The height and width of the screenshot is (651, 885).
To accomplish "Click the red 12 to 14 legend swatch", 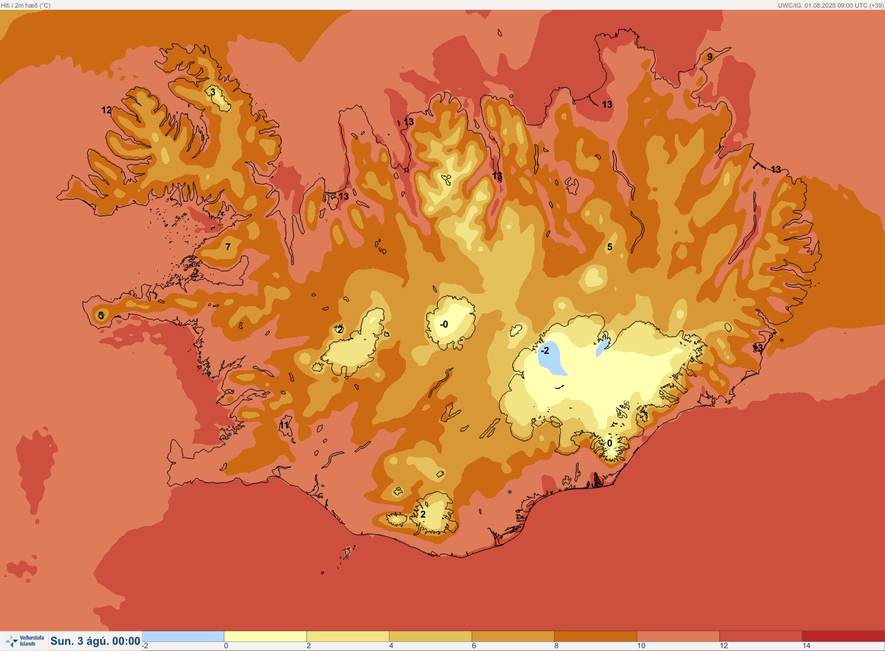I will click(761, 636).
